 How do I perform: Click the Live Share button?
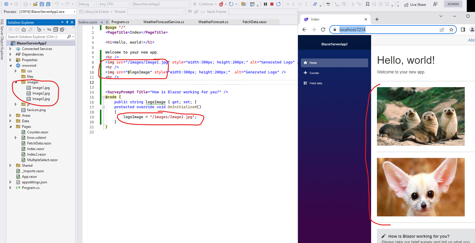point(415,5)
